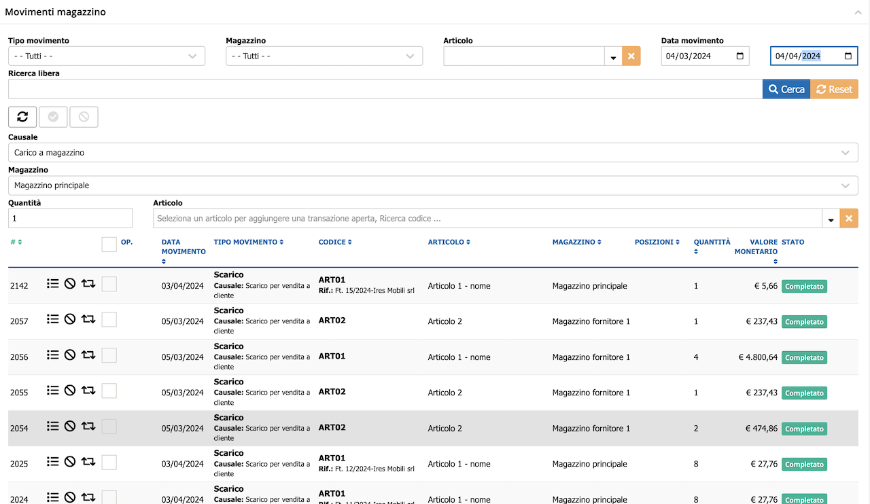The image size is (870, 504).
Task: Click the orange Reset button
Action: click(x=834, y=89)
